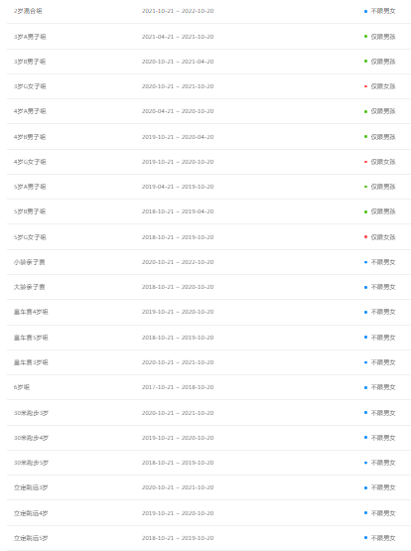Select the 5岁B男子组 group name

click(30, 211)
